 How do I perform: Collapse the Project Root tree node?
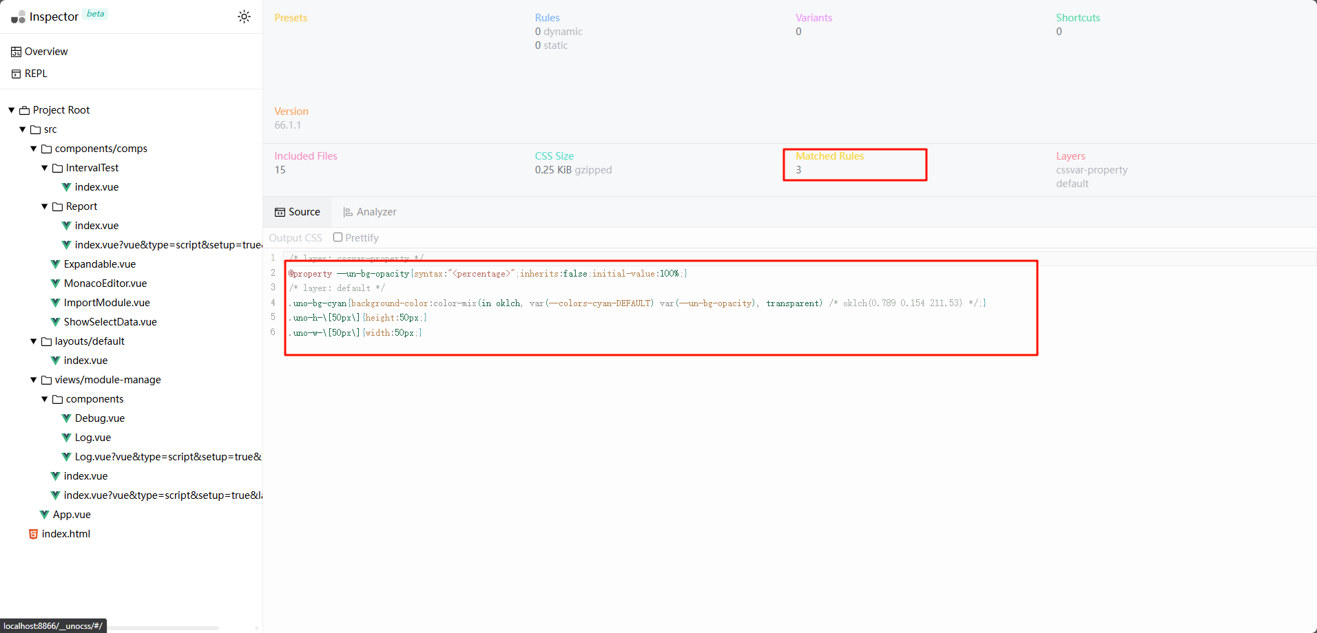pos(12,110)
